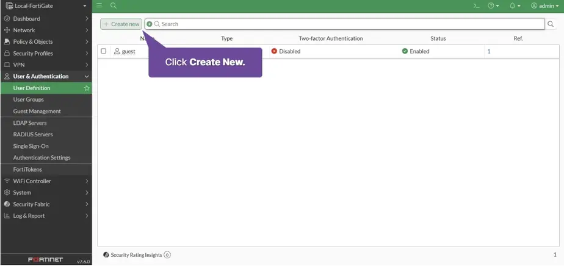Open the Local-FortiGate device dropdown
This screenshot has width=564, height=266.
point(46,5)
